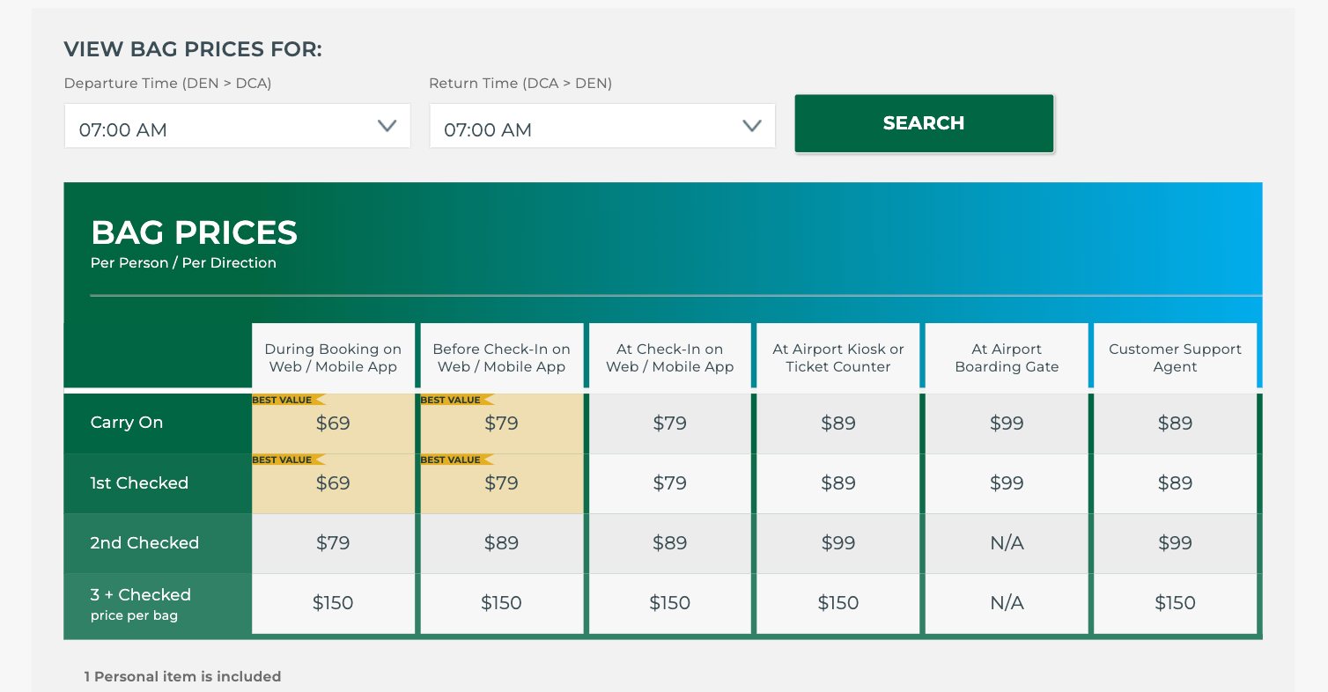
Task: Select the At Airport Boarding Gate header
Action: coord(1007,357)
